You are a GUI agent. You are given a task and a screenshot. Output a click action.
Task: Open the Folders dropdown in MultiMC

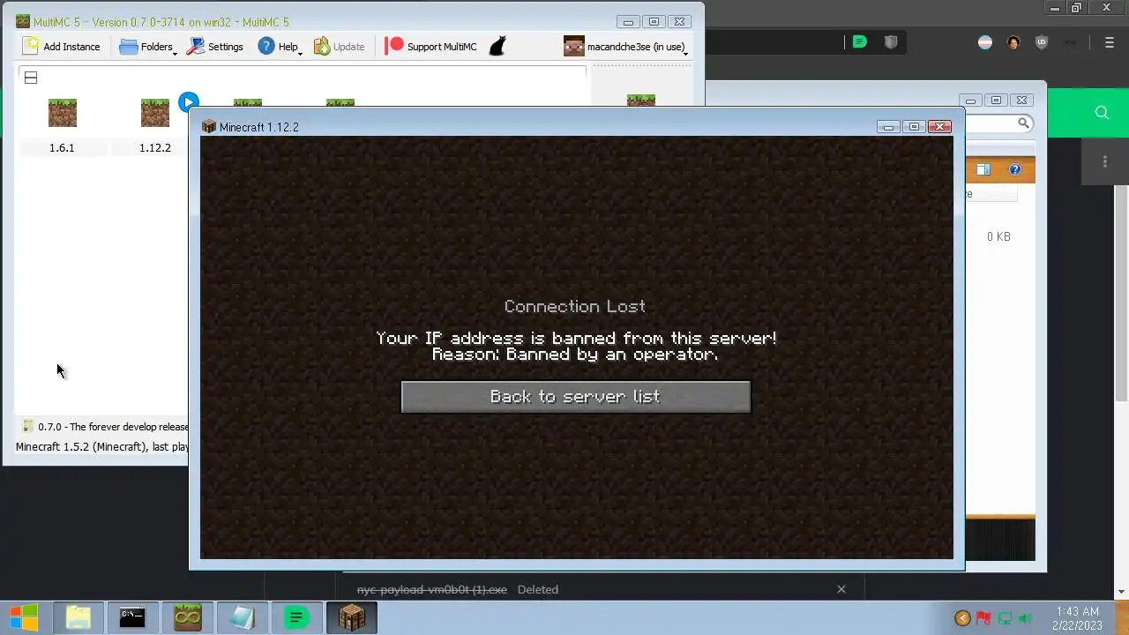(x=147, y=47)
